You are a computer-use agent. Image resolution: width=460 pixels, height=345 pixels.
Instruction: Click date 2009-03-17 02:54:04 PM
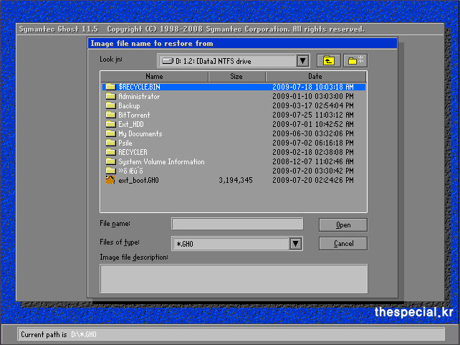(x=313, y=105)
